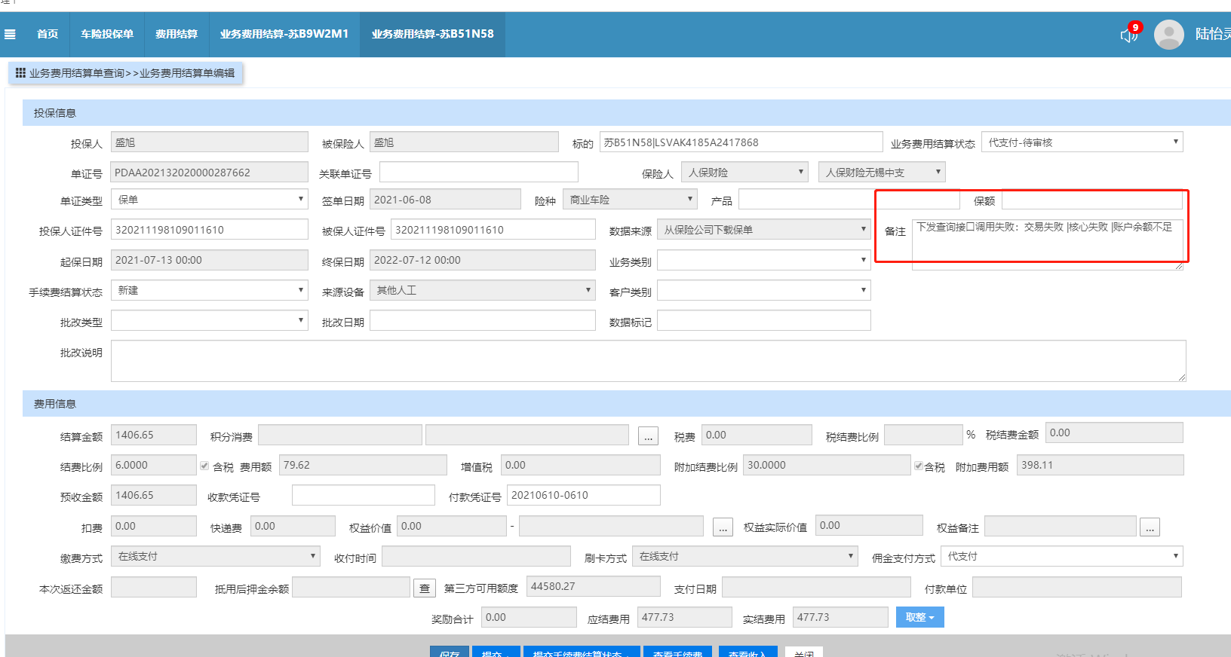
Task: Toggle the 含税 checkbox beside 结费比例
Action: pyautogui.click(x=204, y=466)
